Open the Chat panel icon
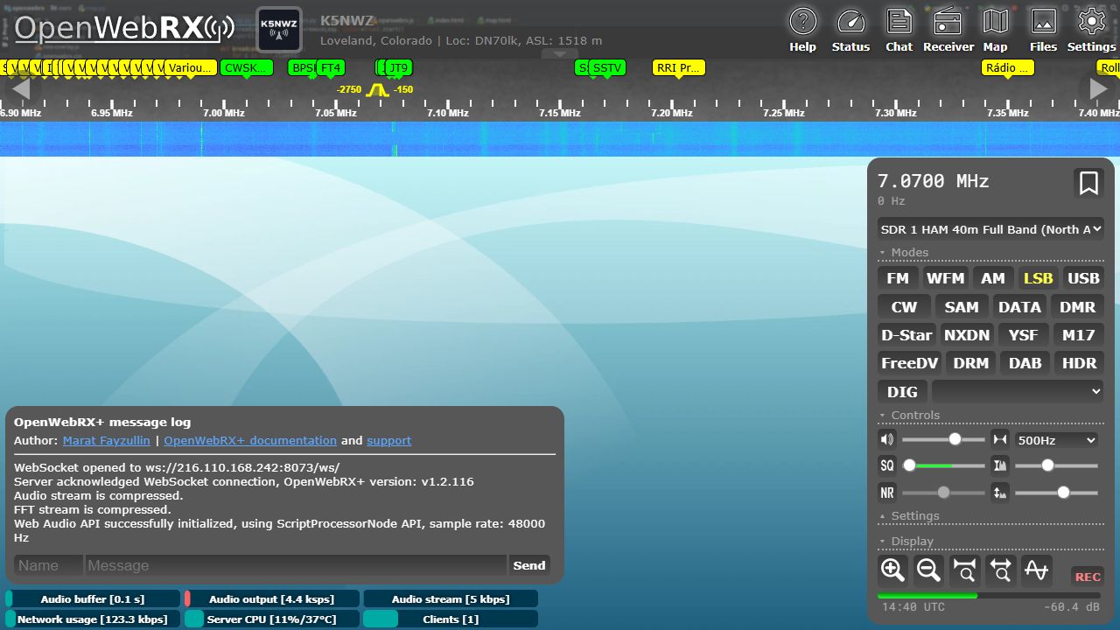This screenshot has height=630, width=1120. coord(899,30)
